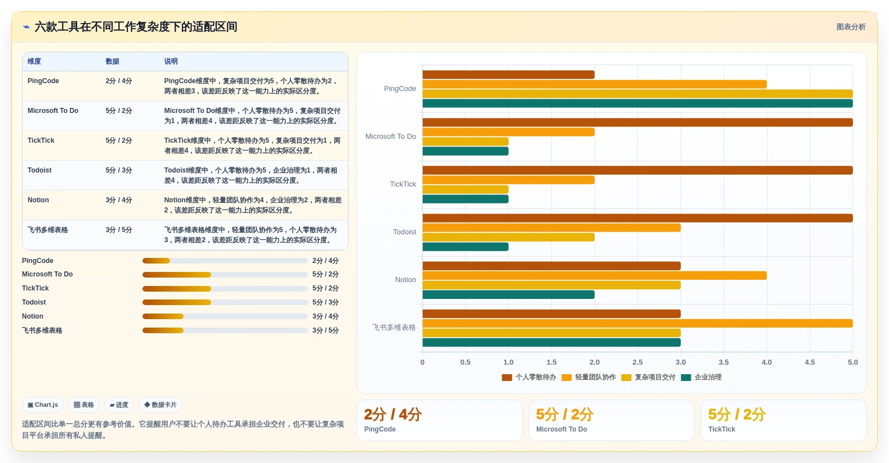Click the Notion chart axis label
This screenshot has width=889, height=463.
point(405,280)
